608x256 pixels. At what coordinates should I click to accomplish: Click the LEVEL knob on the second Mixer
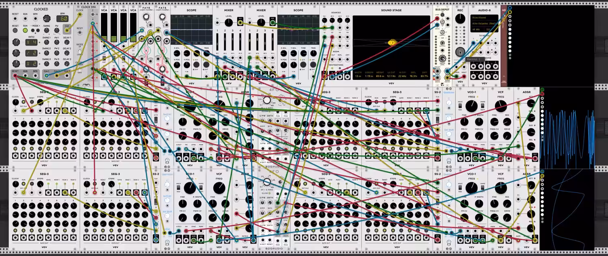(261, 22)
